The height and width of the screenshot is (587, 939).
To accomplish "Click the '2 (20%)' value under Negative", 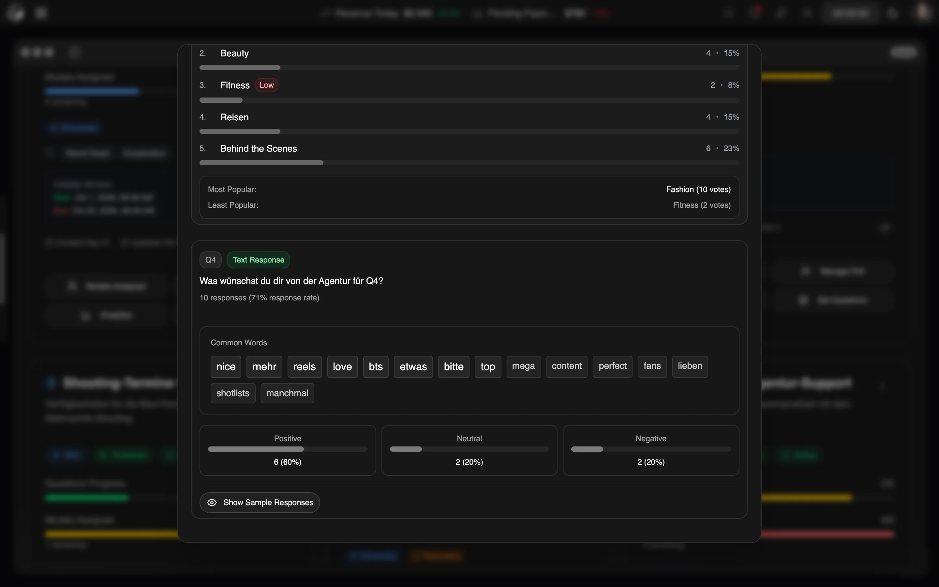I will click(x=651, y=462).
